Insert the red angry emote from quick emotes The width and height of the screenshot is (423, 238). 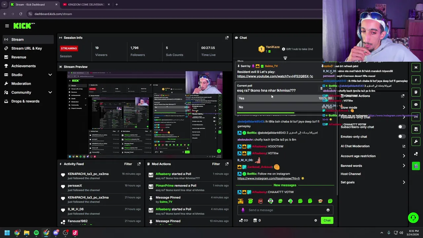pyautogui.click(x=260, y=201)
